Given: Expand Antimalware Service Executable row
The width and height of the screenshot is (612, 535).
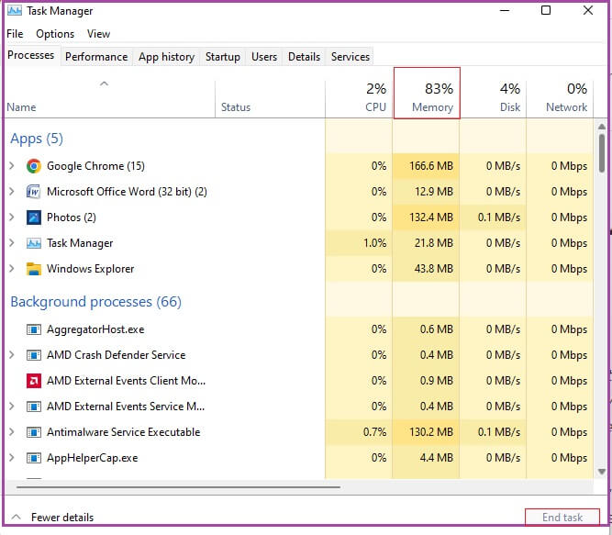Looking at the screenshot, I should click(12, 432).
